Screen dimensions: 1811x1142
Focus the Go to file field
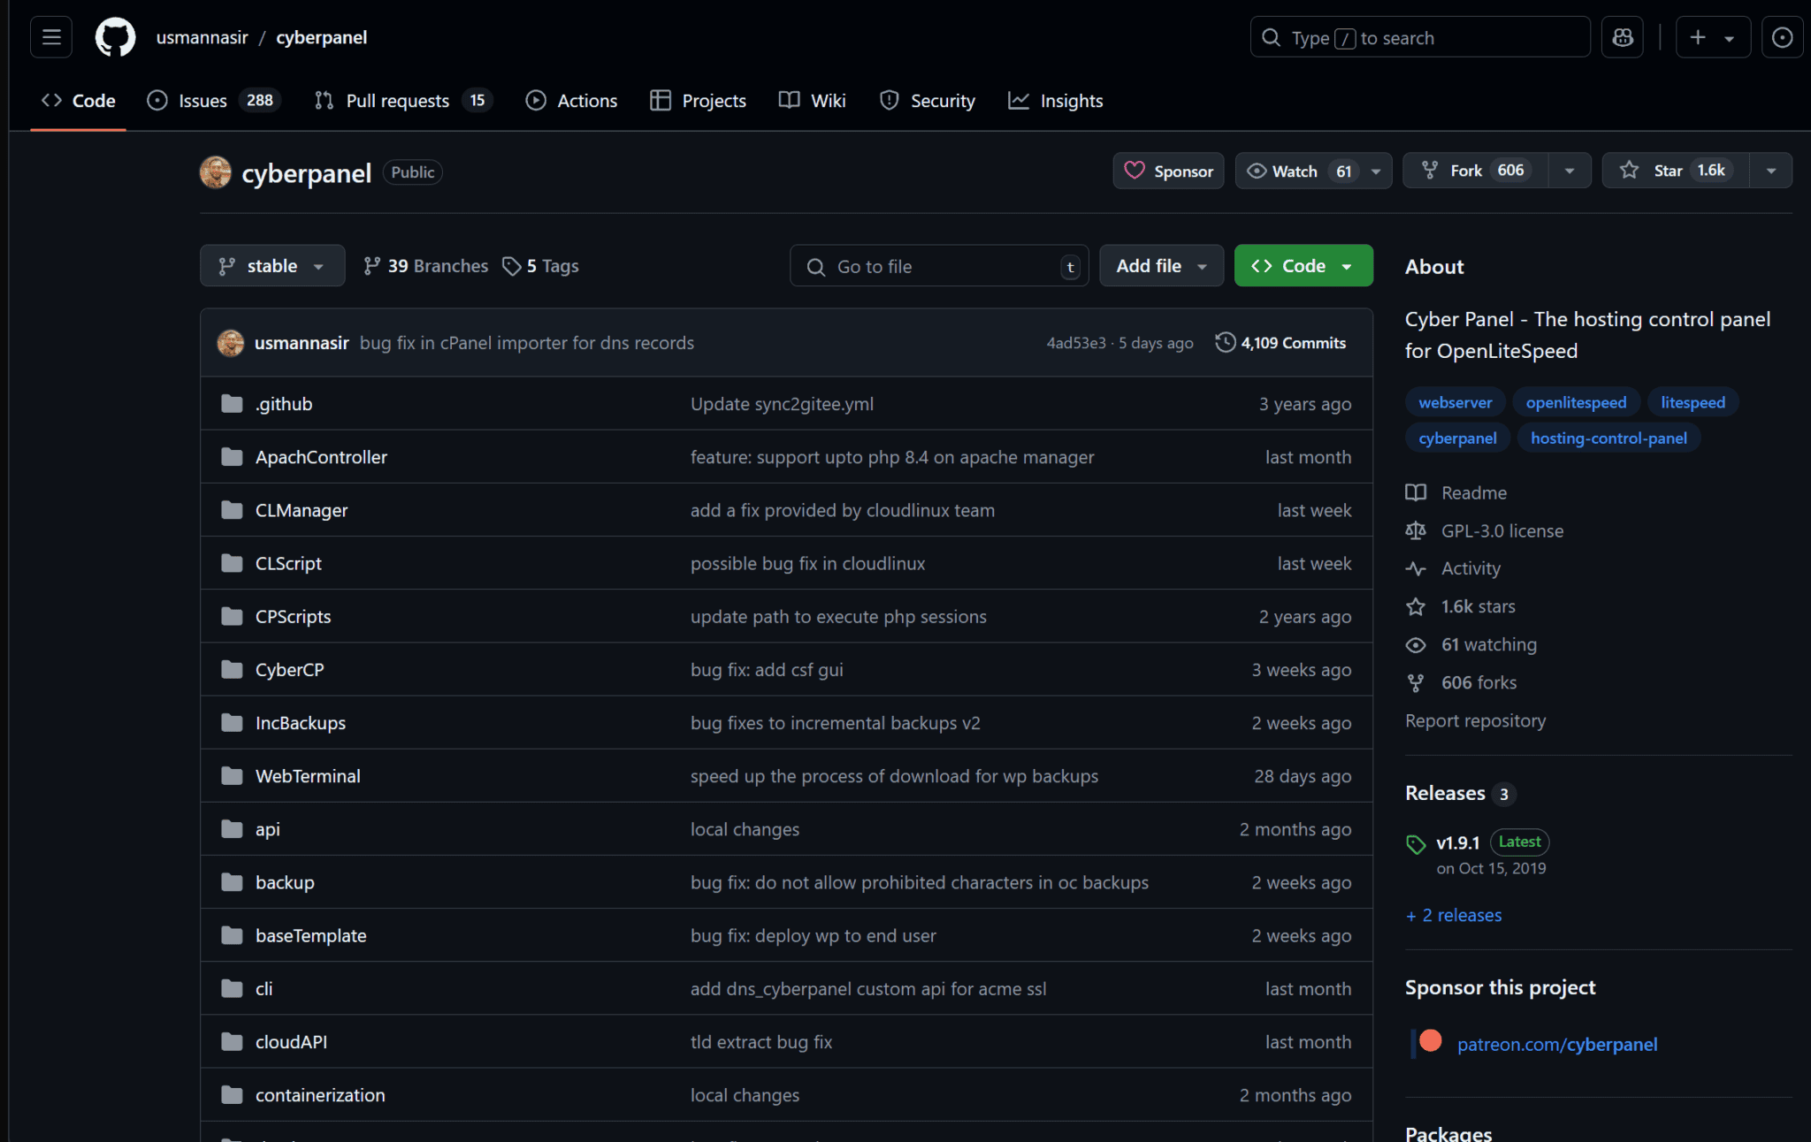(939, 266)
